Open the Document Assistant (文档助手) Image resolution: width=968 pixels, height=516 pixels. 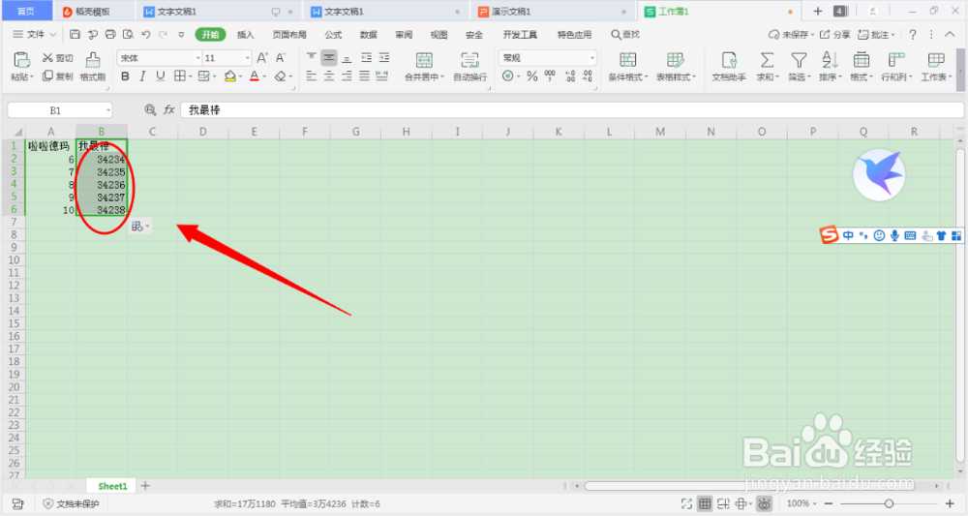pyautogui.click(x=729, y=67)
